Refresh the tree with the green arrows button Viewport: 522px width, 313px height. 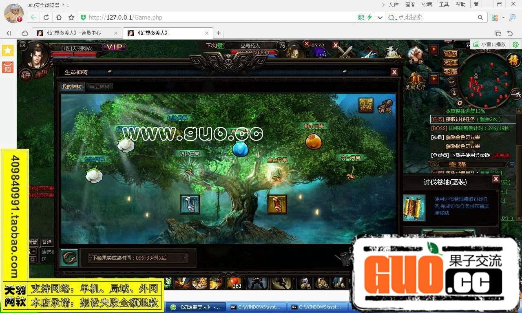tap(69, 258)
